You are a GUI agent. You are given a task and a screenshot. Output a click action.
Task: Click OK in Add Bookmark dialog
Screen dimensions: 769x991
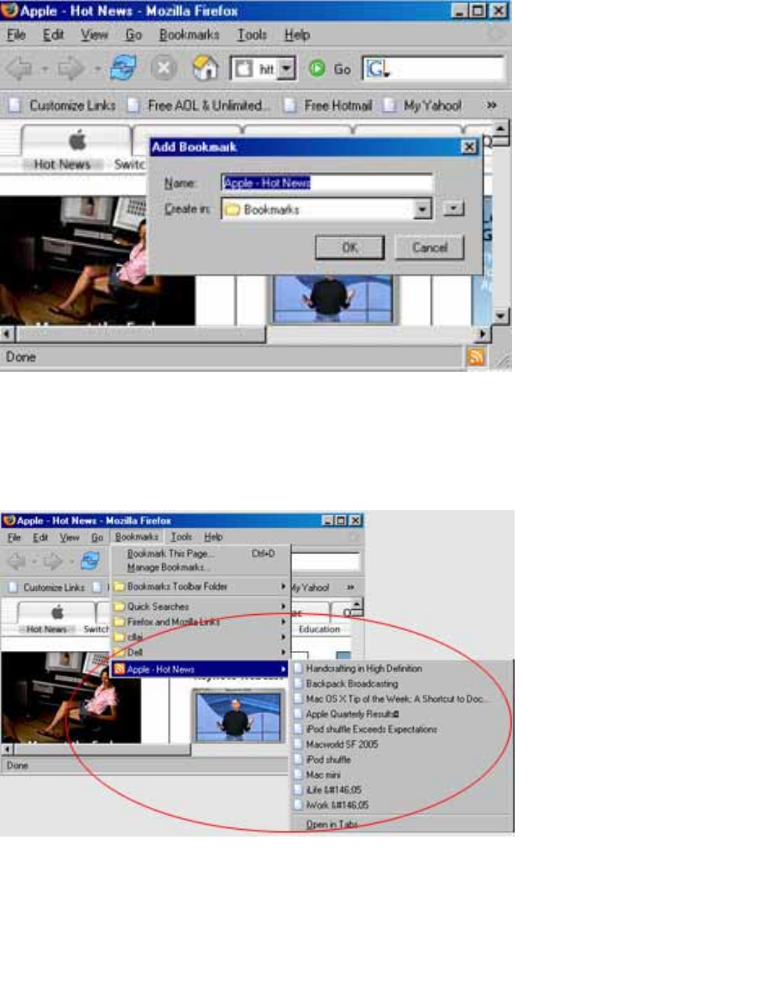(x=350, y=247)
